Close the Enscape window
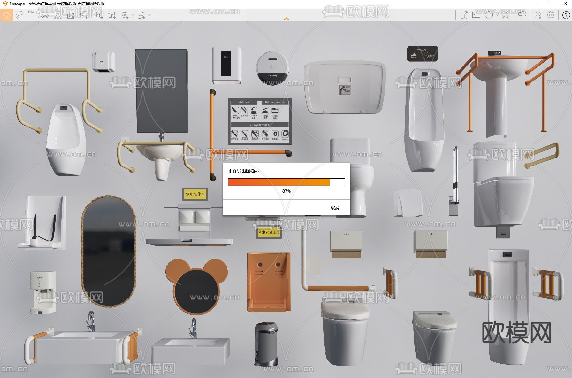The image size is (572, 378). tap(565, 4)
